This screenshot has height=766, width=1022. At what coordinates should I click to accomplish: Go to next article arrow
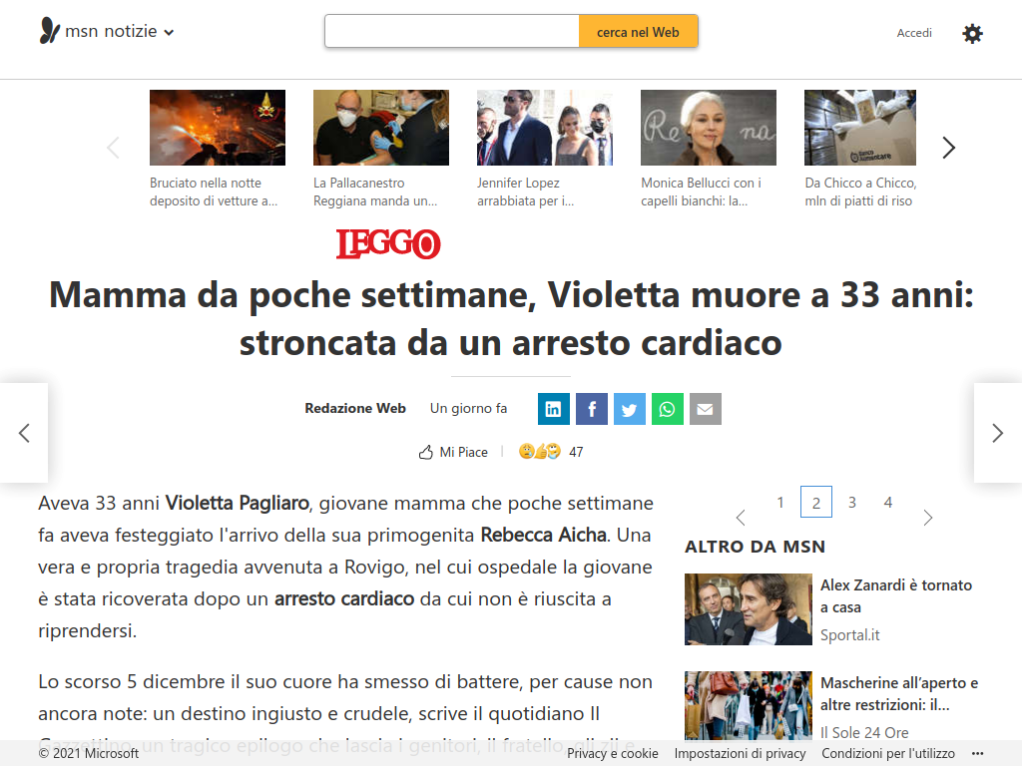click(997, 433)
